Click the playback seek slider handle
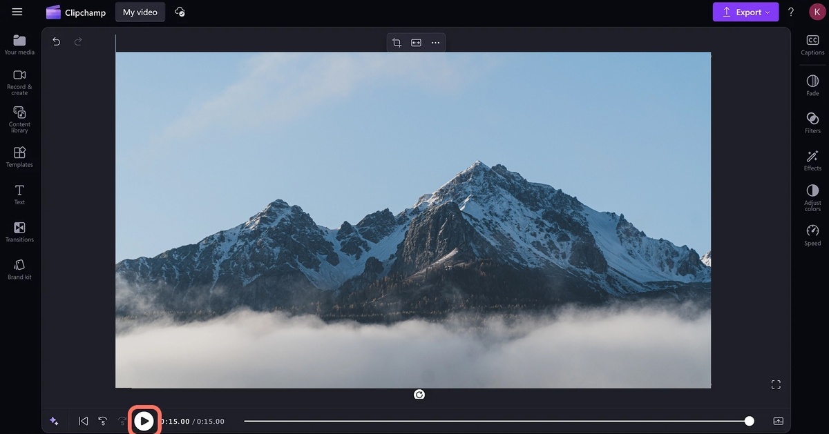 tap(750, 421)
